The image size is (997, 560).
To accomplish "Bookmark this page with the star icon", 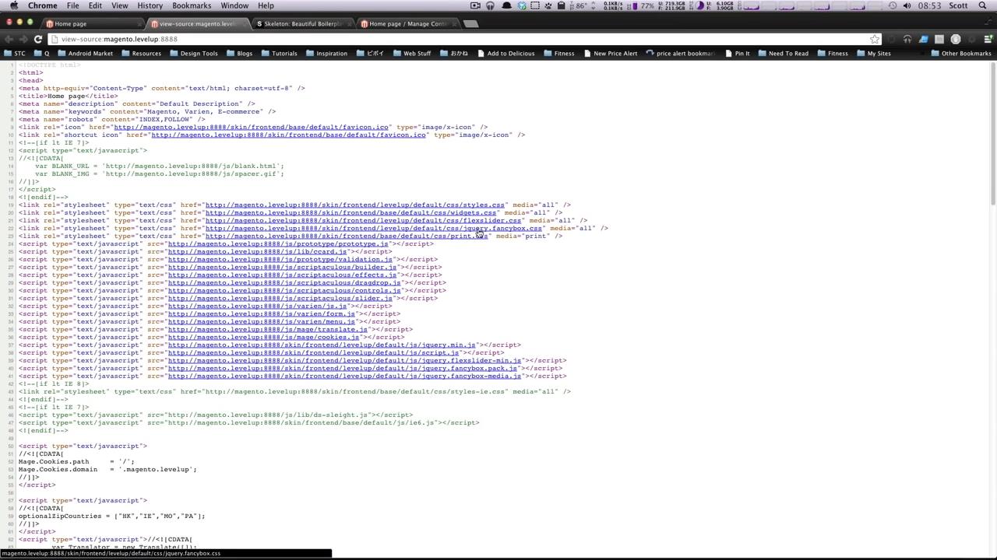I will [875, 39].
